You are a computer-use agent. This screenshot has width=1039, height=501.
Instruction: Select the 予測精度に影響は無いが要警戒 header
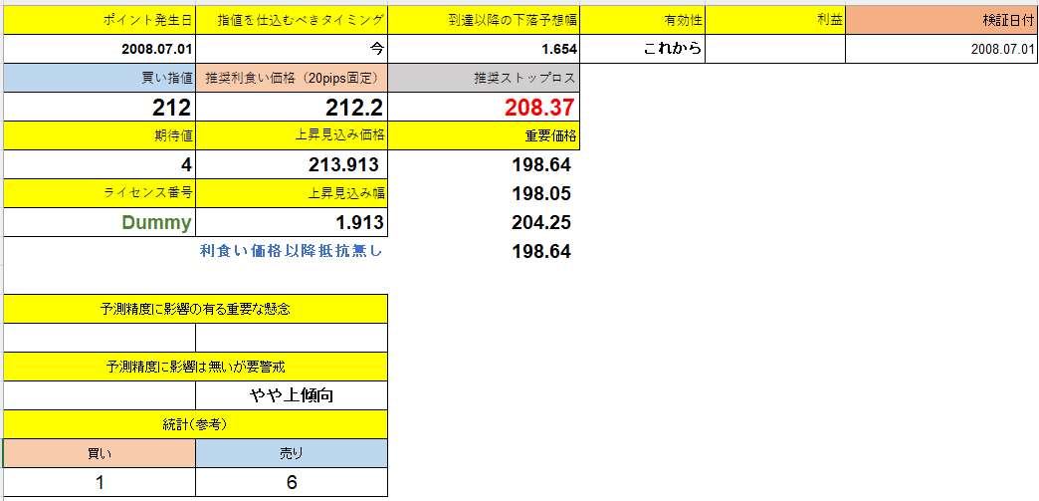click(x=195, y=367)
